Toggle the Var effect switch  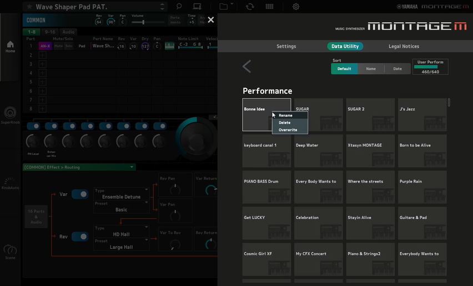coord(80,194)
